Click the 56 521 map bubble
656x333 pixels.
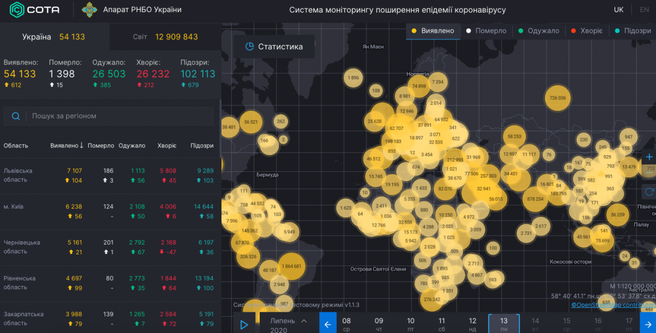pos(251,122)
